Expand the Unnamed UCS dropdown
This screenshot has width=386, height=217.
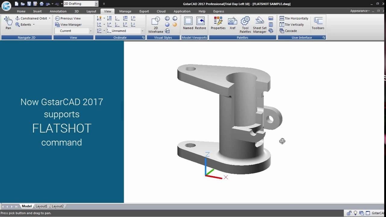(142, 31)
